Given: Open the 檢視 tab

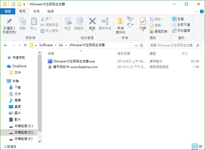Looking at the screenshot, I should (51, 11).
